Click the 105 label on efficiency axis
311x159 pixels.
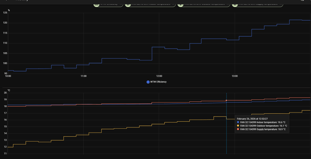5,53
